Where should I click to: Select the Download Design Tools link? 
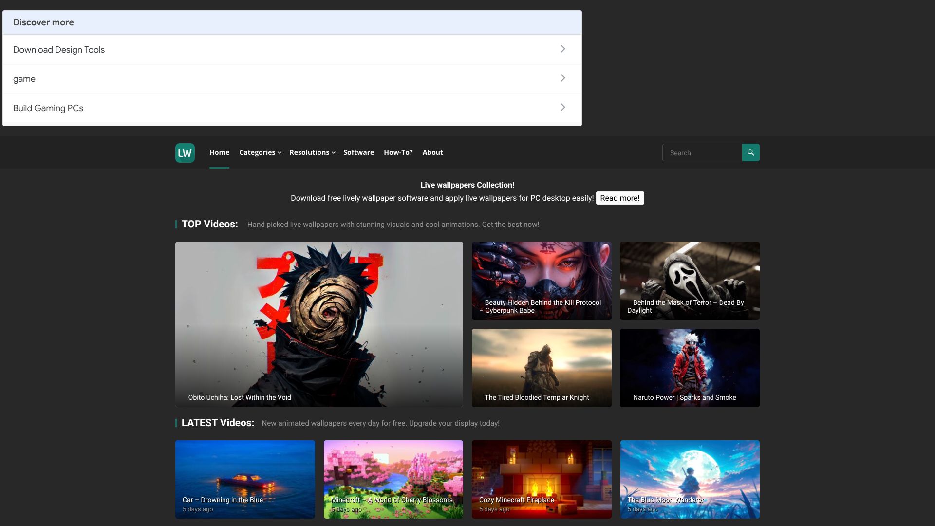point(59,50)
